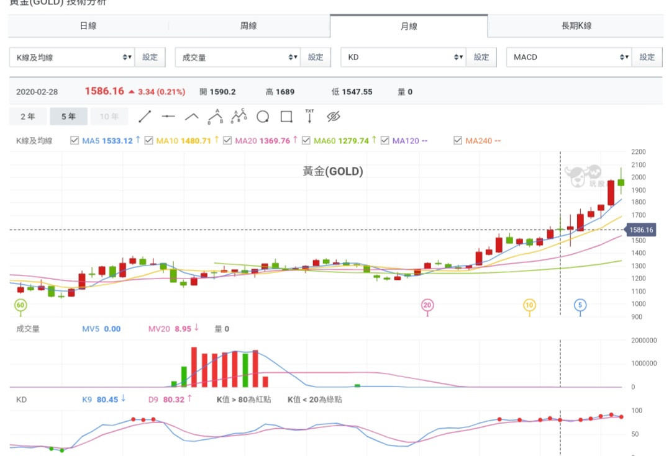Image resolution: width=669 pixels, height=456 pixels.
Task: Open the MACD indicator dropdown
Action: 569,57
